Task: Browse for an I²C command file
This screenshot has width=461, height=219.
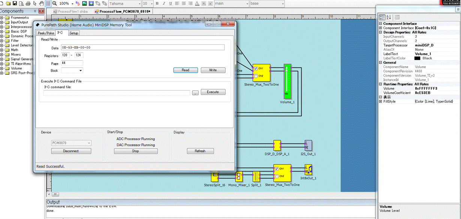Action: 195,93
